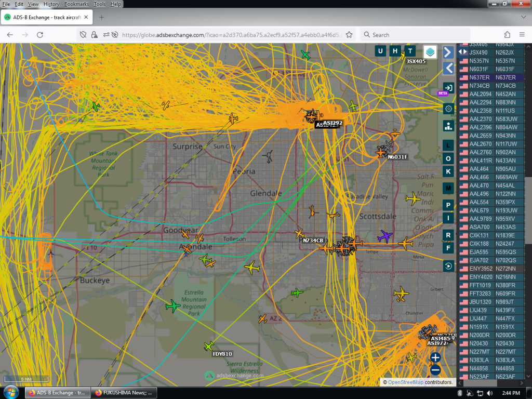Expand sidebar with right chevron button
This screenshot has width=532, height=399.
point(448,52)
